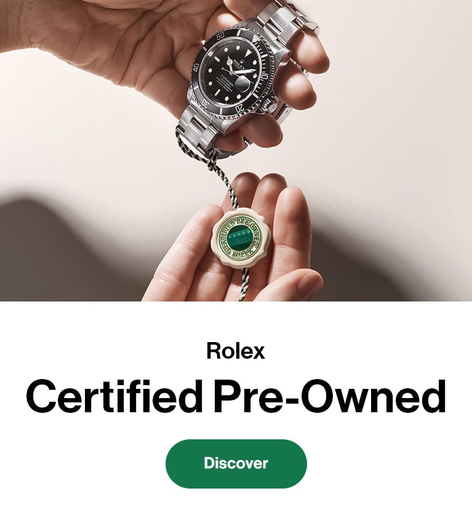Click the date window on the watch dial

tap(241, 83)
